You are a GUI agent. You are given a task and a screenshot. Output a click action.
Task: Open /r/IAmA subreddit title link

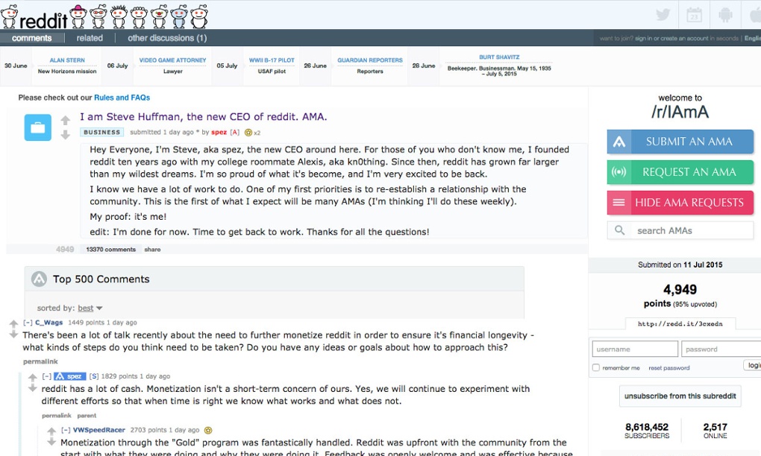[x=680, y=112]
